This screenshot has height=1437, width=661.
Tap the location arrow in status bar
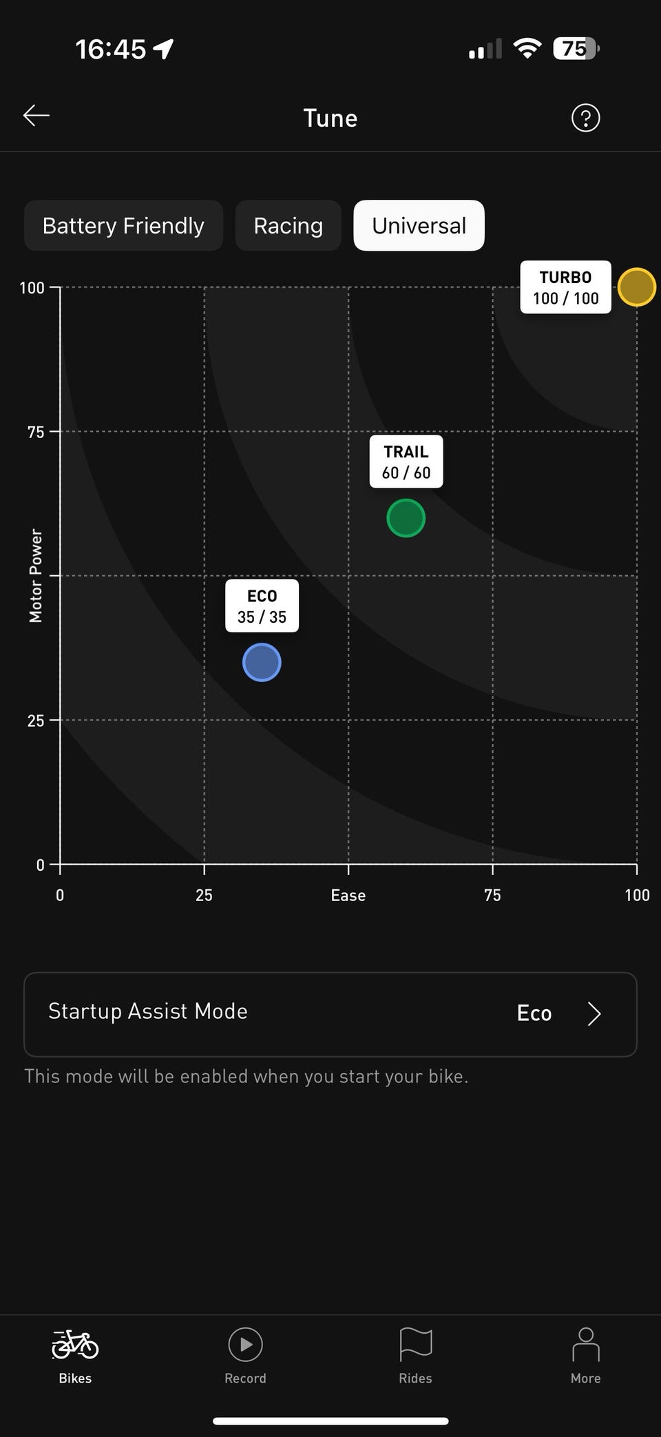(x=163, y=49)
